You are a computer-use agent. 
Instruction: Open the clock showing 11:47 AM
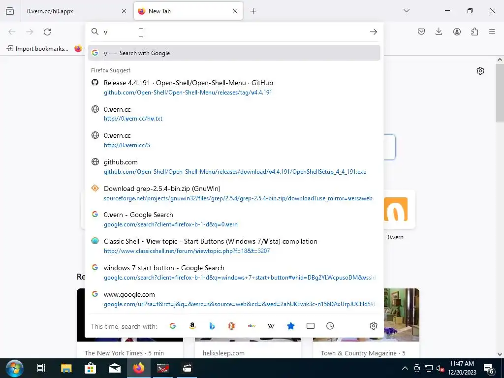tap(462, 368)
